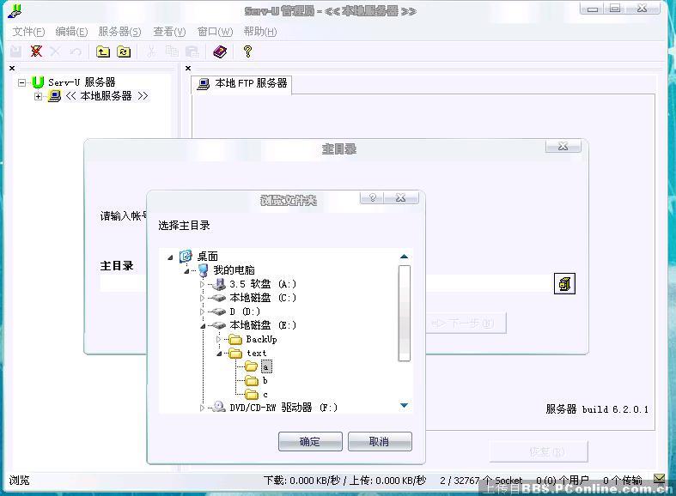Select the DVD/CD-RW 驱动器 (F:) drive
Viewport: 676px width, 496px height.
283,408
